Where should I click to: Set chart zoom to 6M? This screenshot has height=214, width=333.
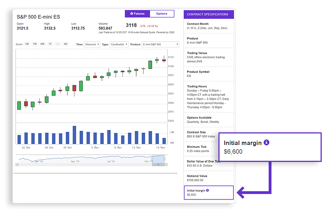coord(42,44)
